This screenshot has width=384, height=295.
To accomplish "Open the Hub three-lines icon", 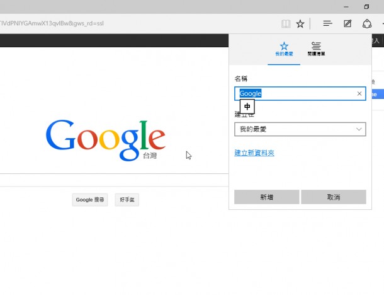I will (327, 23).
